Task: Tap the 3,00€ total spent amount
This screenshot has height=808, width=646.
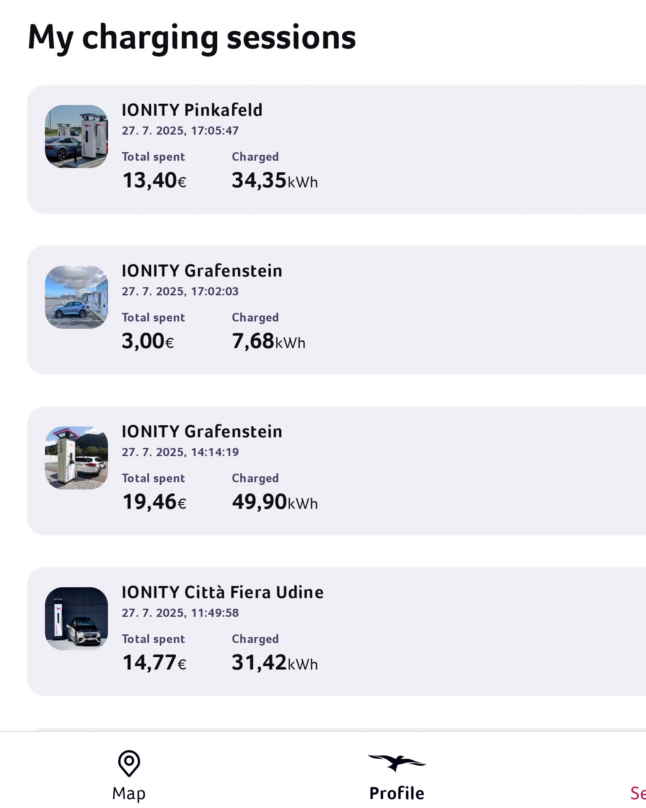Action: 148,341
